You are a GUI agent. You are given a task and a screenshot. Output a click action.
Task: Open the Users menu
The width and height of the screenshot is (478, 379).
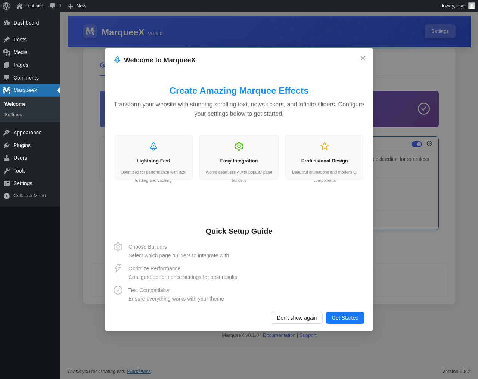point(30,158)
